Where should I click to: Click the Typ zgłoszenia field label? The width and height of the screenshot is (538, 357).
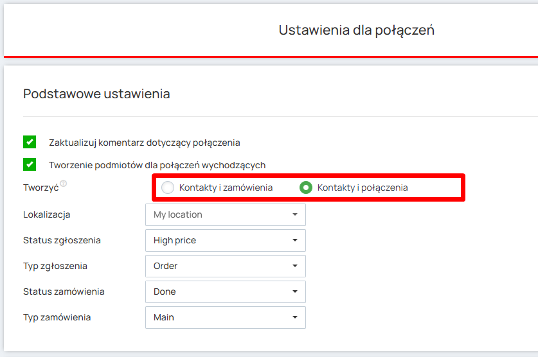tap(55, 266)
